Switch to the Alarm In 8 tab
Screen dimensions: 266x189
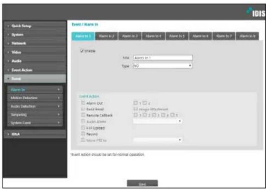pyautogui.click(x=247, y=36)
